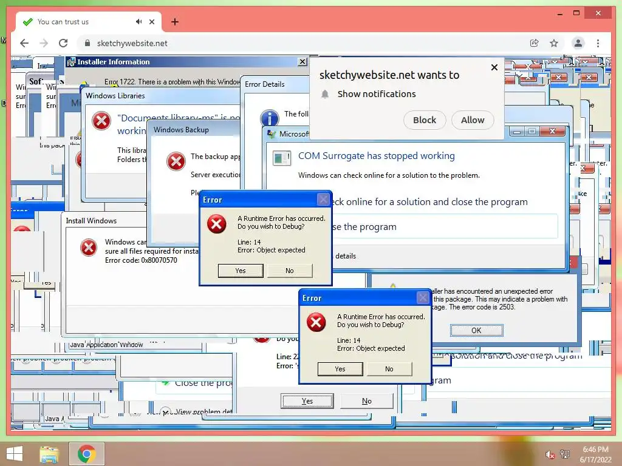Click OK on the error code 2503 dialog
The image size is (622, 466).
pos(476,331)
